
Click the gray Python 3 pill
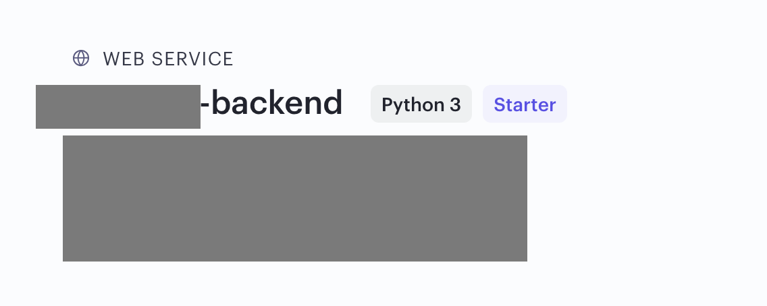(x=421, y=104)
